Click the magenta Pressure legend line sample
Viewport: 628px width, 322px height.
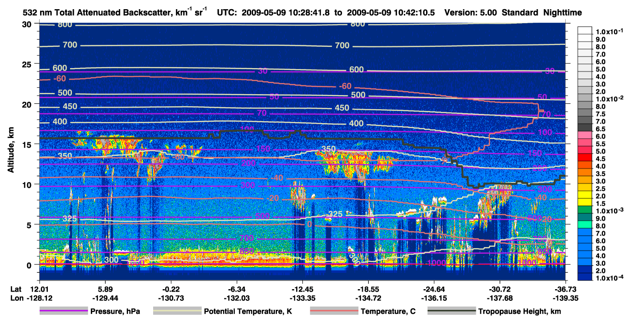[x=63, y=311]
